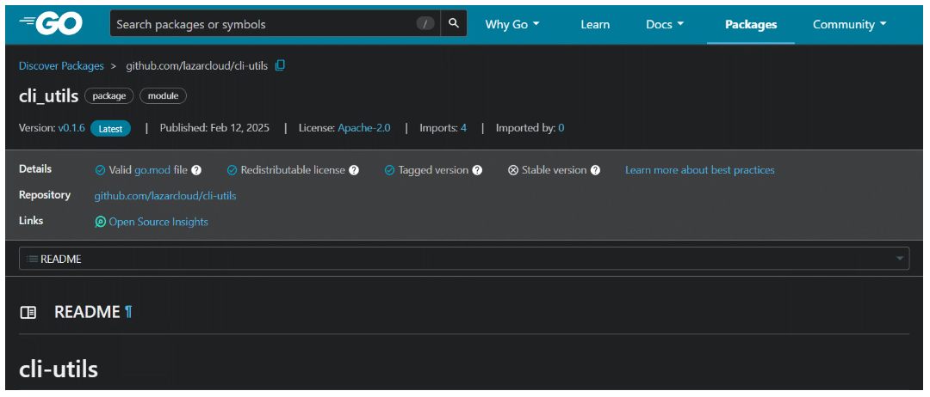Click the README pilcrow anchor link
Screen dimensions: 930x397
click(128, 312)
